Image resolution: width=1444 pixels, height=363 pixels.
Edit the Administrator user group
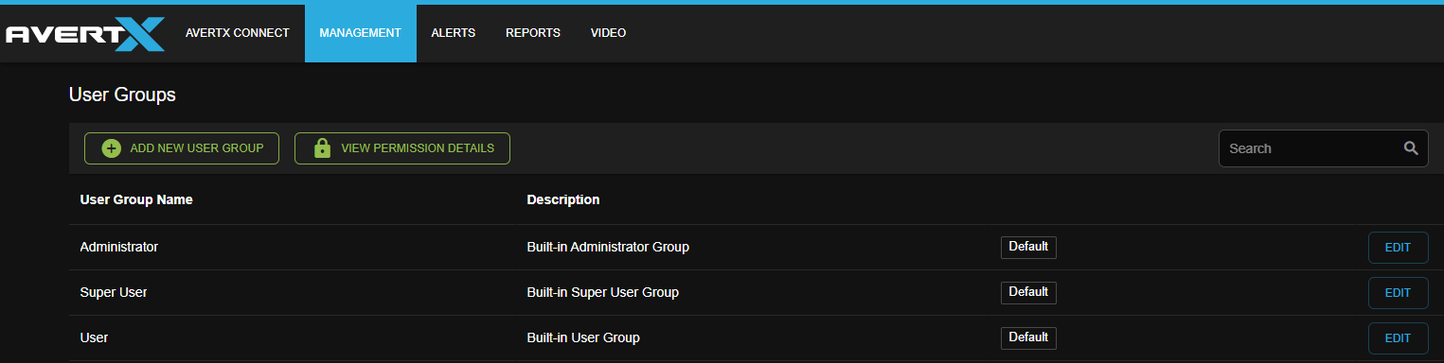[1398, 248]
